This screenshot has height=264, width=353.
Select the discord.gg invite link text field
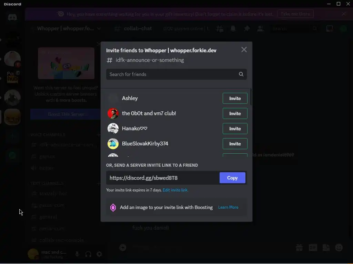tap(163, 178)
